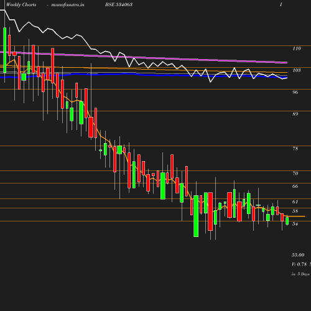The width and height of the screenshot is (311, 311).
Task: Click the 89 price axis label
Action: 295,114
